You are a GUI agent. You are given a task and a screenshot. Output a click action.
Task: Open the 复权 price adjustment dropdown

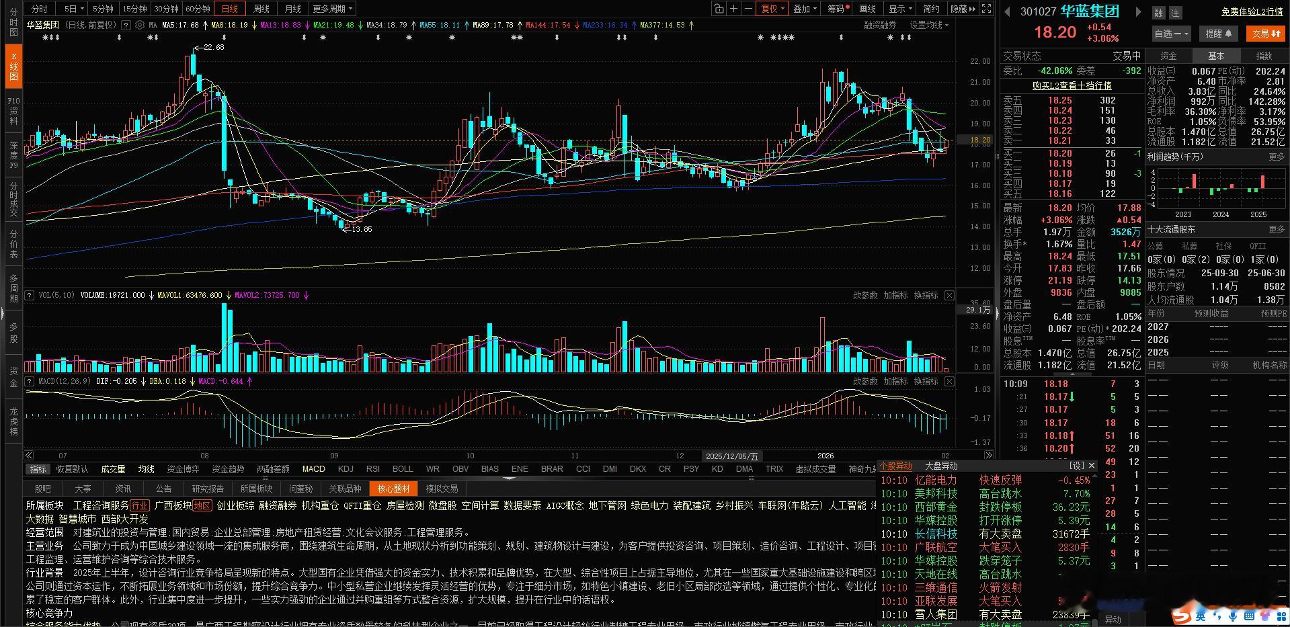click(771, 8)
